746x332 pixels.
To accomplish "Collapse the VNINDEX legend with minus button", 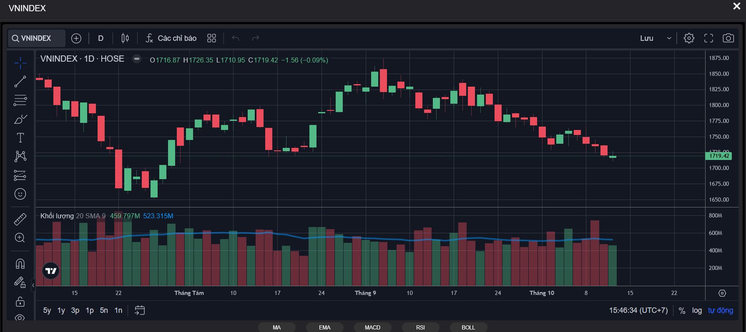I will 136,59.
